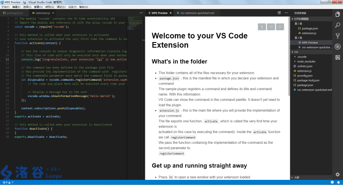
Task: Open package-lock.json in file tree
Action: 311,80
